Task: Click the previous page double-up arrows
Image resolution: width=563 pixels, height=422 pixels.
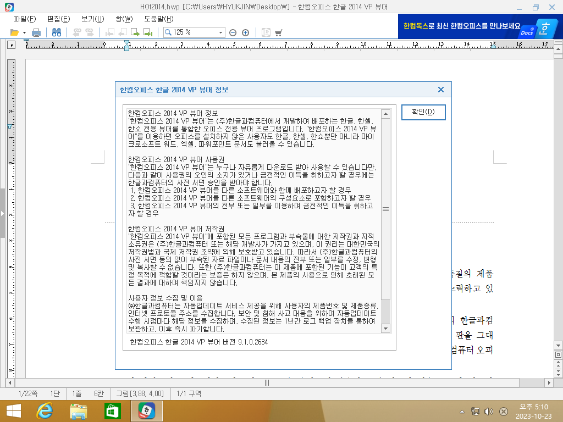Action: point(558,363)
